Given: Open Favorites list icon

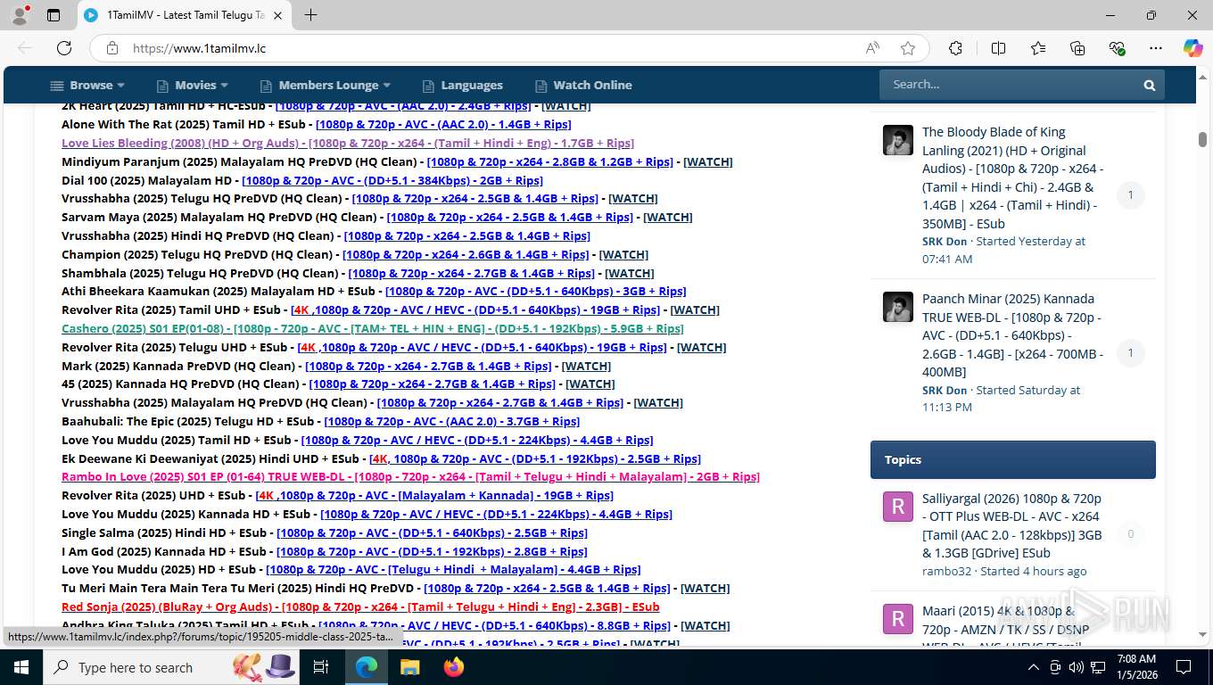Looking at the screenshot, I should [1038, 48].
